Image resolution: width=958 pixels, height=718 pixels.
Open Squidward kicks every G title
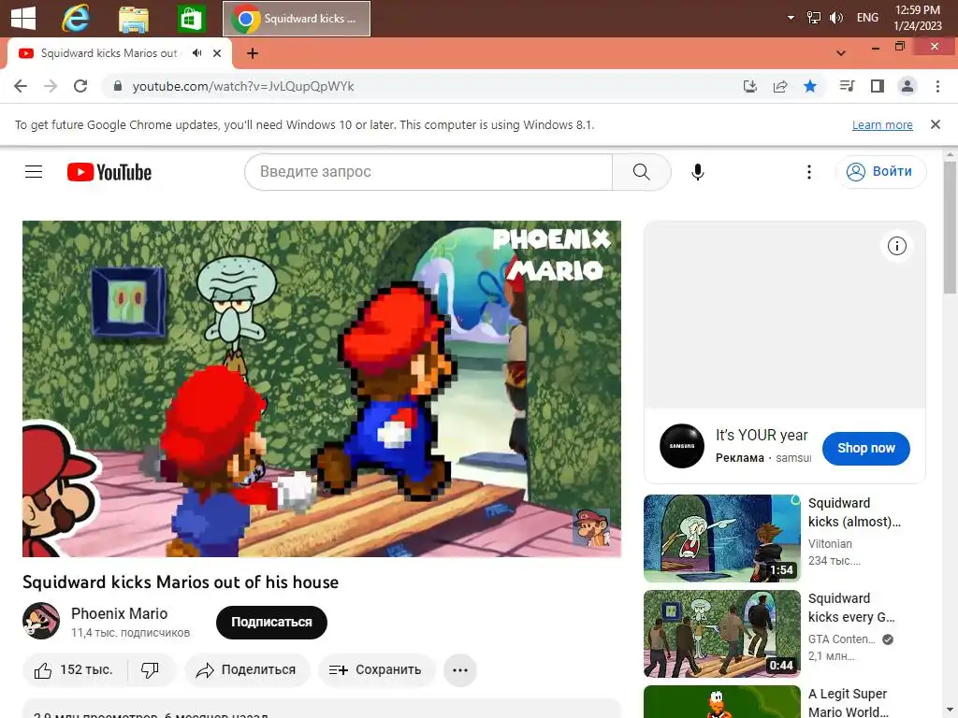[x=851, y=608]
